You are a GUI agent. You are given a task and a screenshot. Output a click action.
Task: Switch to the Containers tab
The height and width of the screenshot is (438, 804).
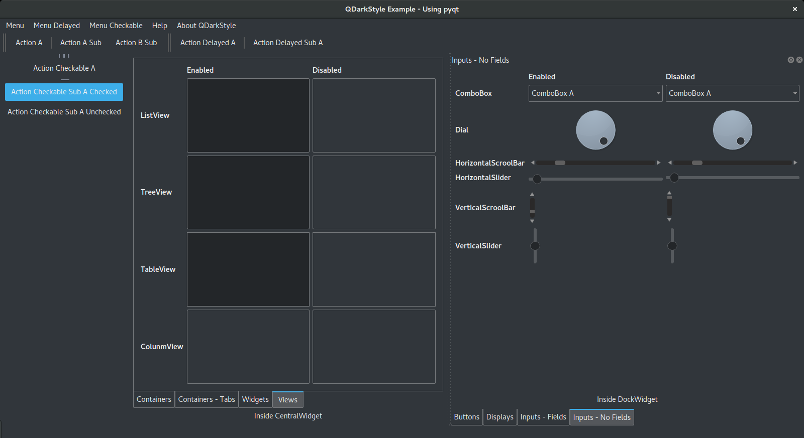click(x=154, y=399)
